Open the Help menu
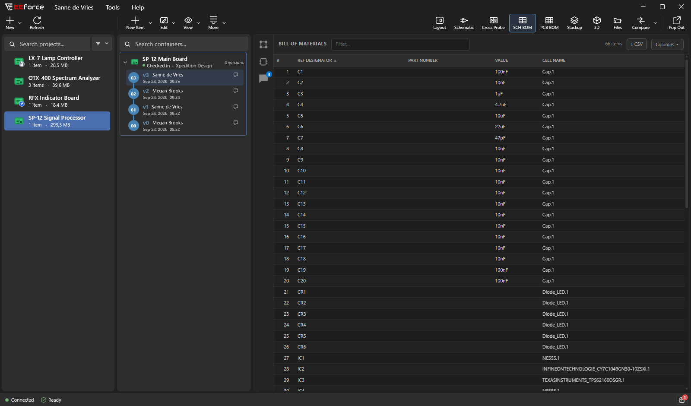This screenshot has height=406, width=691. 138,7
